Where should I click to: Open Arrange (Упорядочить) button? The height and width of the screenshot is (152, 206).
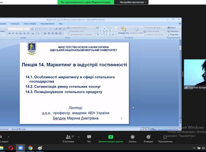[124, 30]
